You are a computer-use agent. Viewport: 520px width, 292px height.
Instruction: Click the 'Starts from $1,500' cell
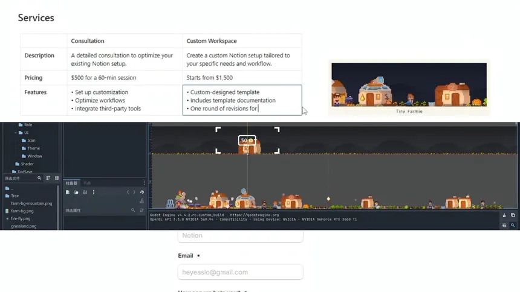click(x=242, y=77)
